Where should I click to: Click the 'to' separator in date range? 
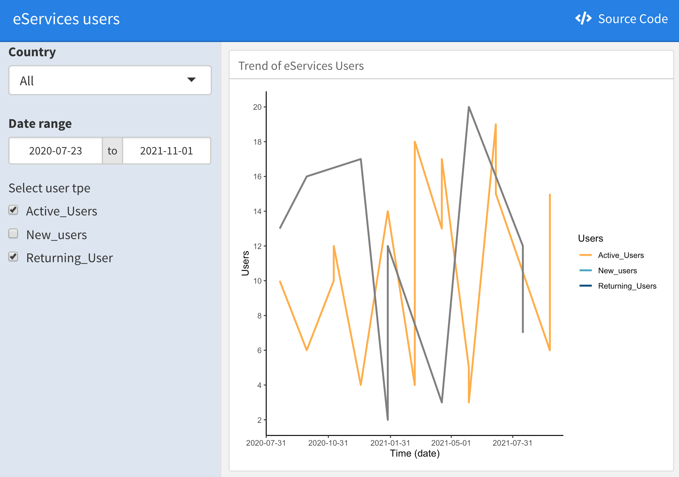coord(112,151)
